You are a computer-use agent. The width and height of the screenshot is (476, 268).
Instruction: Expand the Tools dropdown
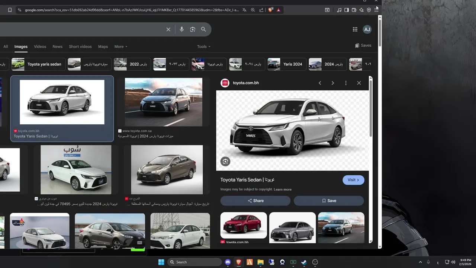(204, 47)
